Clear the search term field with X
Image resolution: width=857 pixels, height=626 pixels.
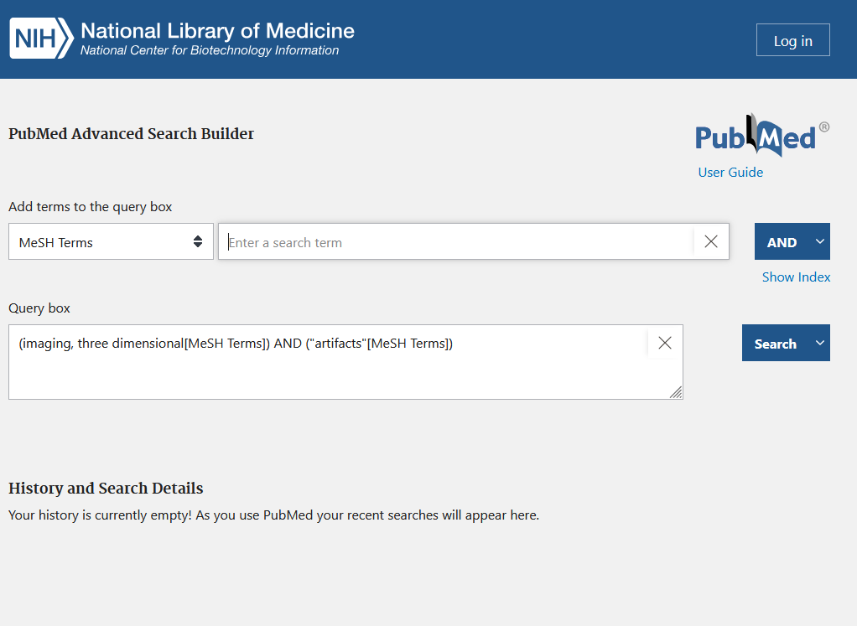click(711, 241)
